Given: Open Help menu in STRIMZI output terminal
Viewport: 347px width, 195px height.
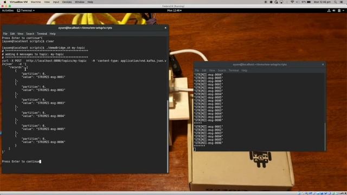Looking at the screenshot, I should coord(244,70).
